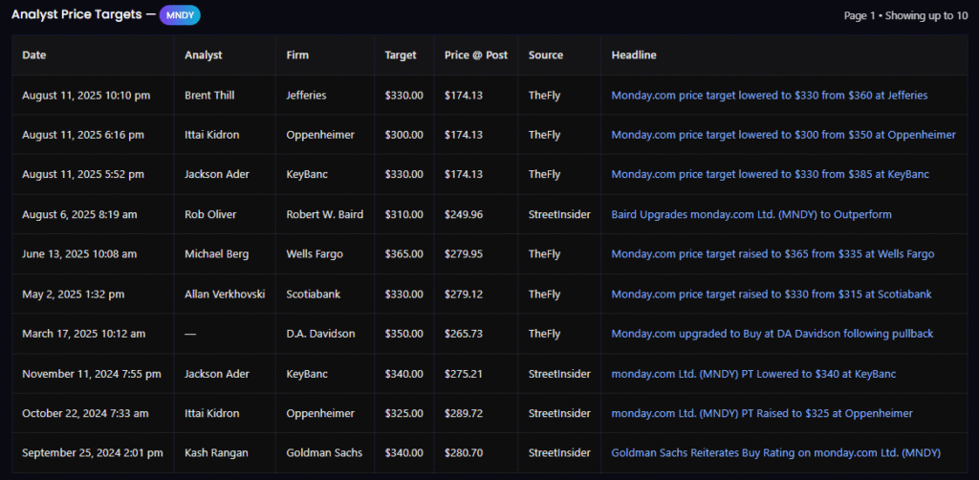Click the Price @ Post column header
The width and height of the screenshot is (979, 480).
pos(476,55)
